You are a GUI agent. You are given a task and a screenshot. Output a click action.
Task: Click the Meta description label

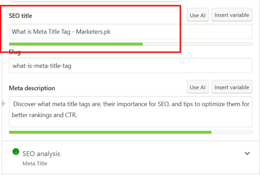pyautogui.click(x=32, y=88)
